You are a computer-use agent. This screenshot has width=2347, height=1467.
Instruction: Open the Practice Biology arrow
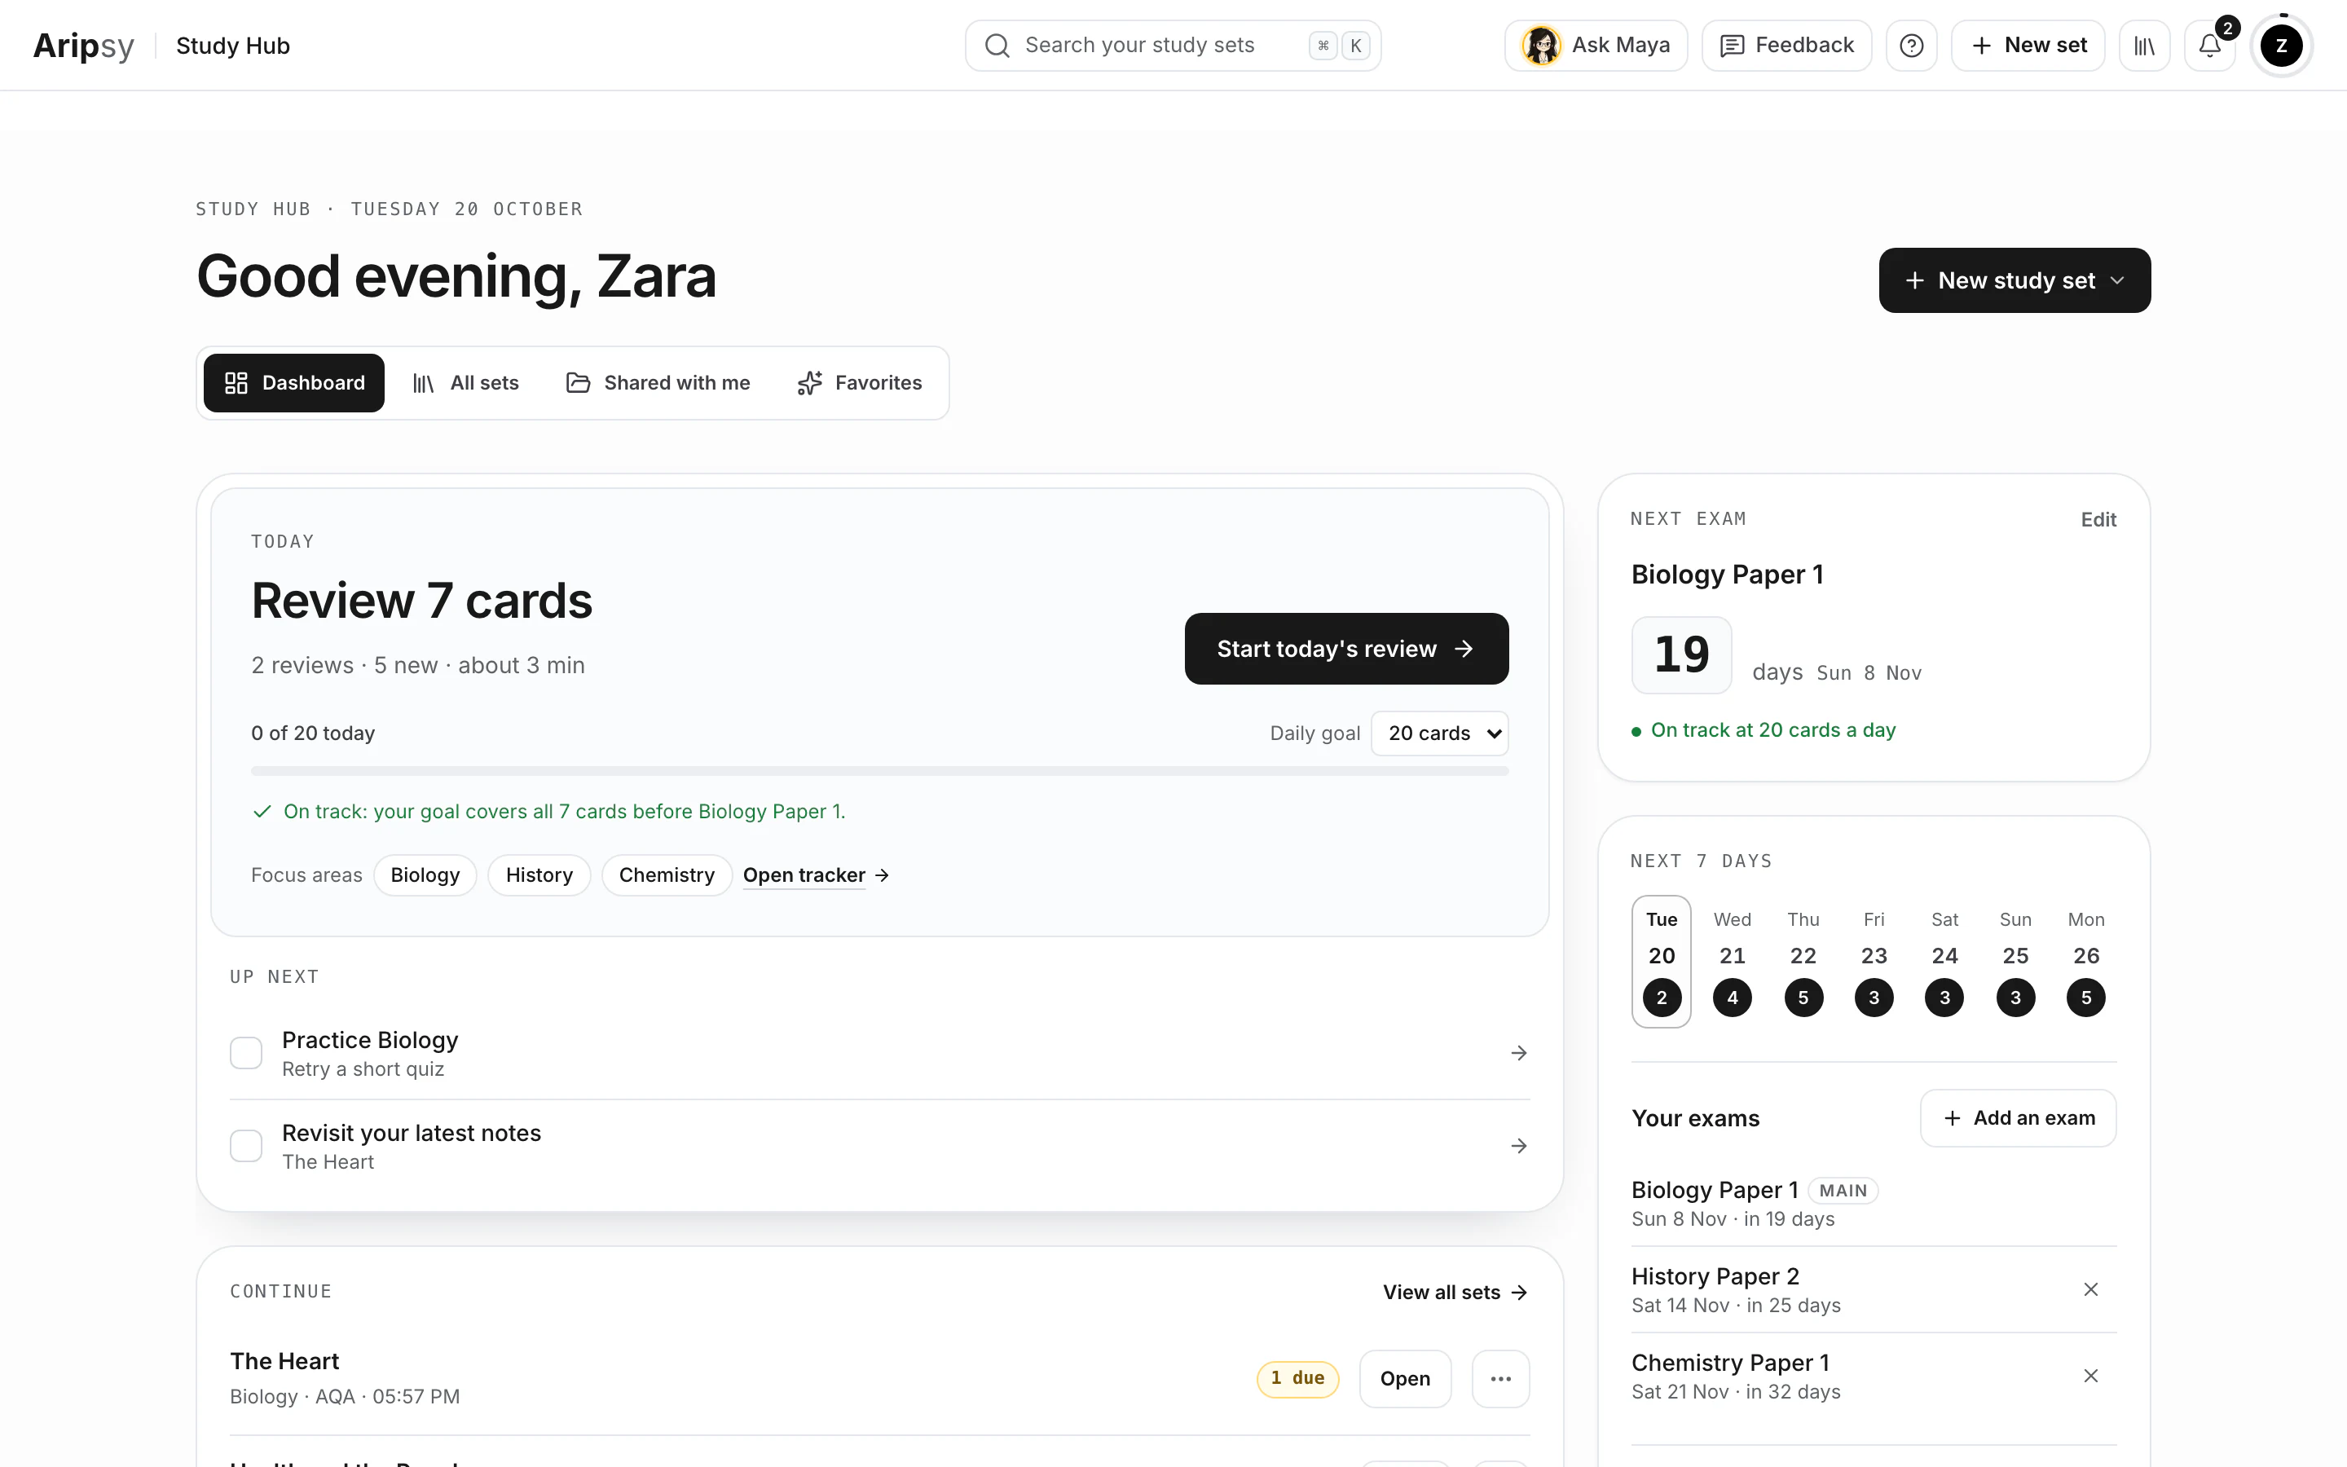tap(1519, 1053)
